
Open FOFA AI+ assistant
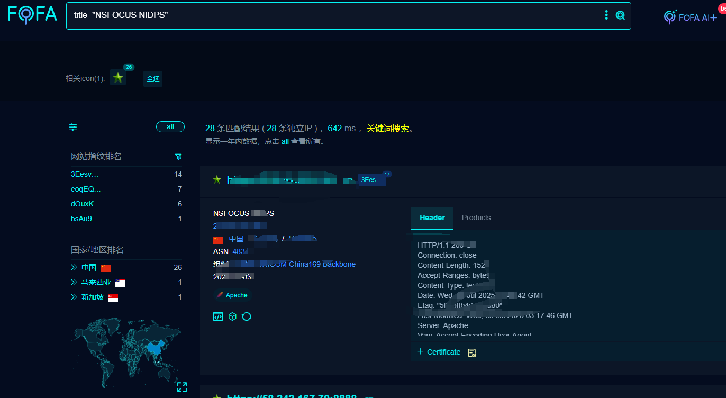click(691, 17)
